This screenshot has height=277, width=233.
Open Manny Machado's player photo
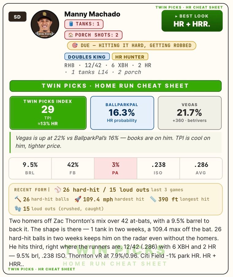(45, 24)
